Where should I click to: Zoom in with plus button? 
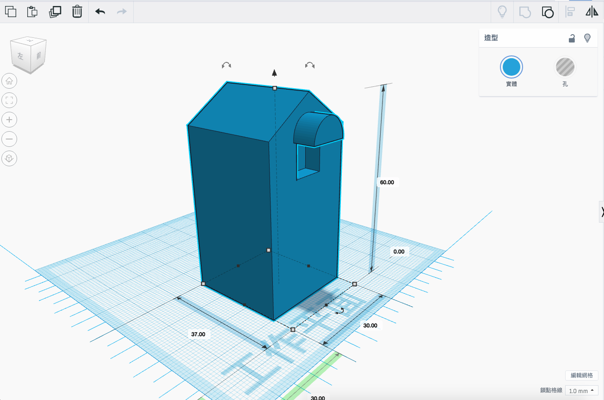coord(9,120)
